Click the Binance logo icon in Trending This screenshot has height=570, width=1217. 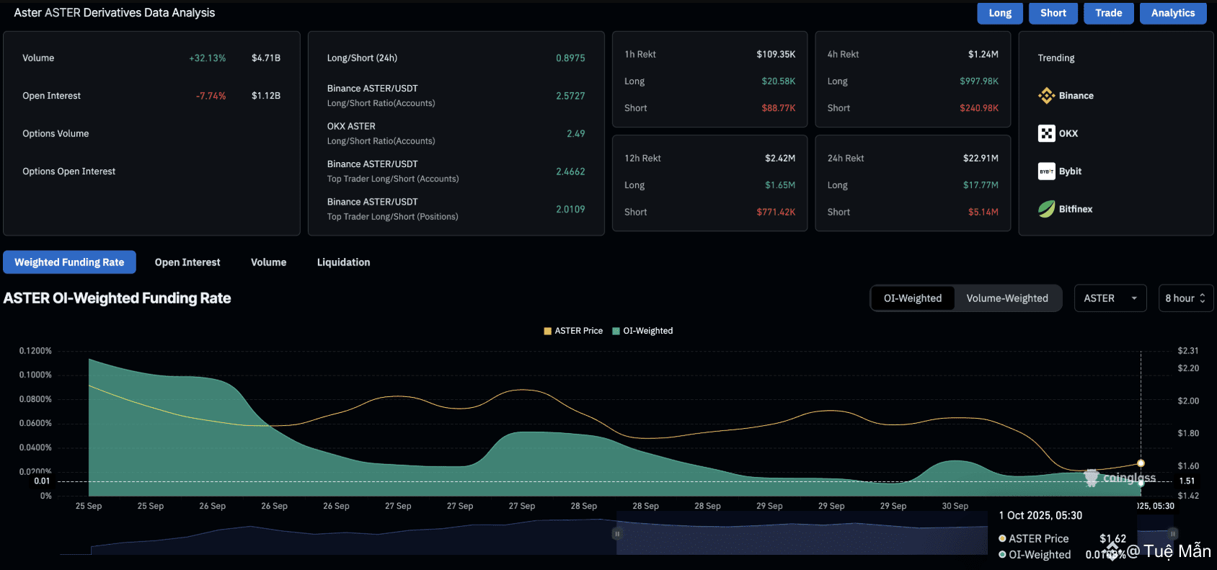[1046, 96]
